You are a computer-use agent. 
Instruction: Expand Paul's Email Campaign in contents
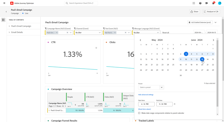pyautogui.click(x=9, y=26)
